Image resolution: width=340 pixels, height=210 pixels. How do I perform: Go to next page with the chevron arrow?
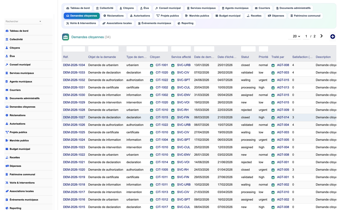point(321,36)
